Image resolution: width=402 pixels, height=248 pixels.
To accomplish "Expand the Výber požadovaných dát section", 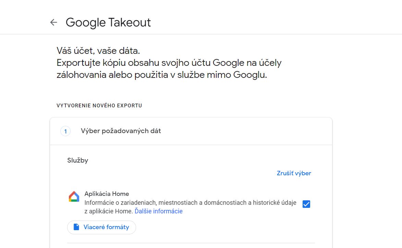I will [x=121, y=131].
